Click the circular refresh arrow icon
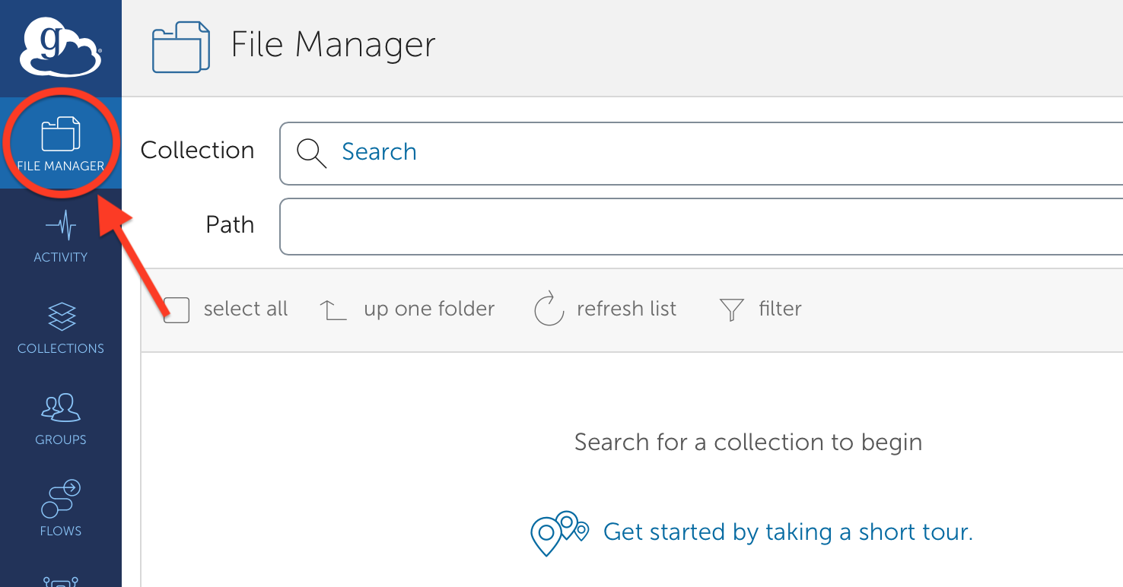Image resolution: width=1123 pixels, height=587 pixels. 549,309
